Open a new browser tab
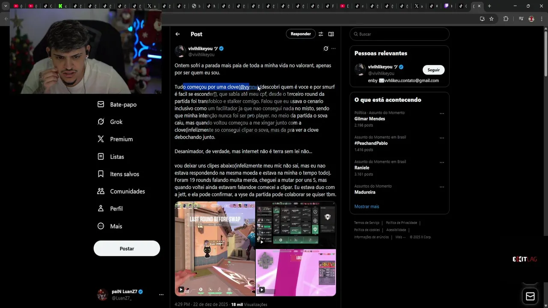 (489, 6)
